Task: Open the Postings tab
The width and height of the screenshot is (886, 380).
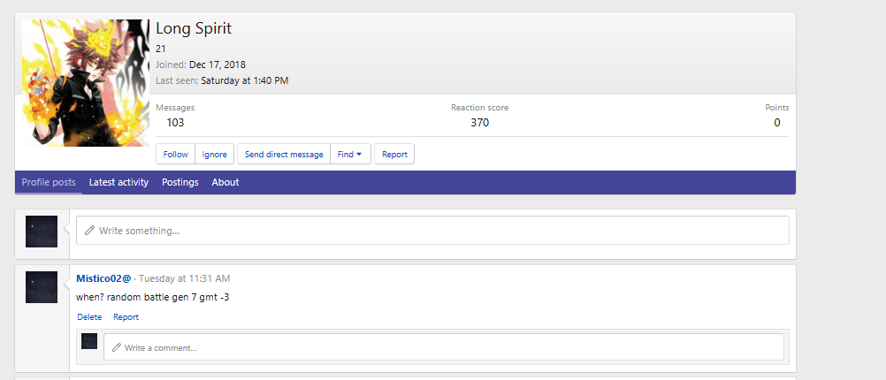Action: point(180,182)
